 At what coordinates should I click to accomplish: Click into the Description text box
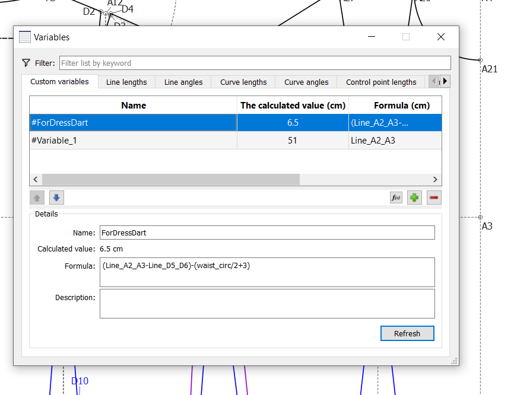click(x=267, y=304)
